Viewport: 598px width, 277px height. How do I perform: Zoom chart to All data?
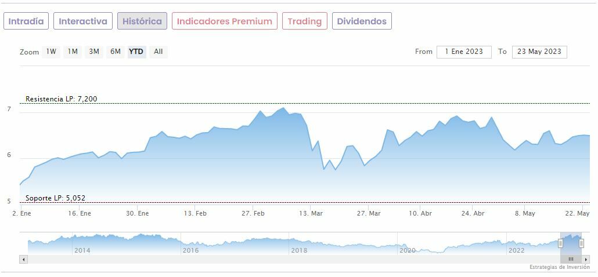coord(158,52)
